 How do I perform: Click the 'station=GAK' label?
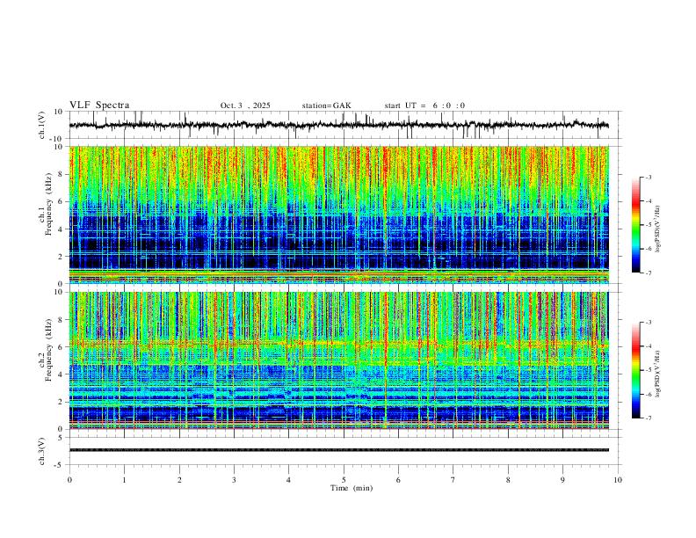point(326,105)
